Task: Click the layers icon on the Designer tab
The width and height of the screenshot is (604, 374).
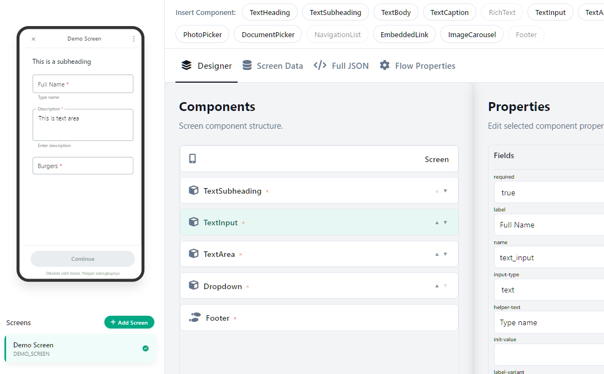Action: click(x=186, y=65)
